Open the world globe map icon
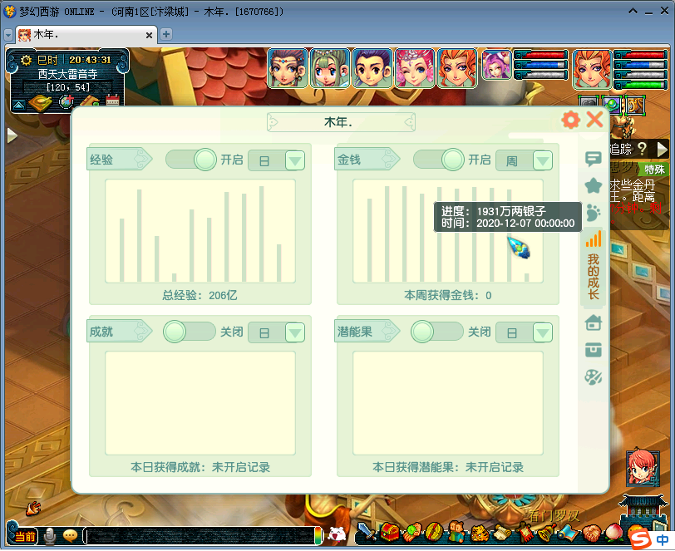 [x=66, y=101]
